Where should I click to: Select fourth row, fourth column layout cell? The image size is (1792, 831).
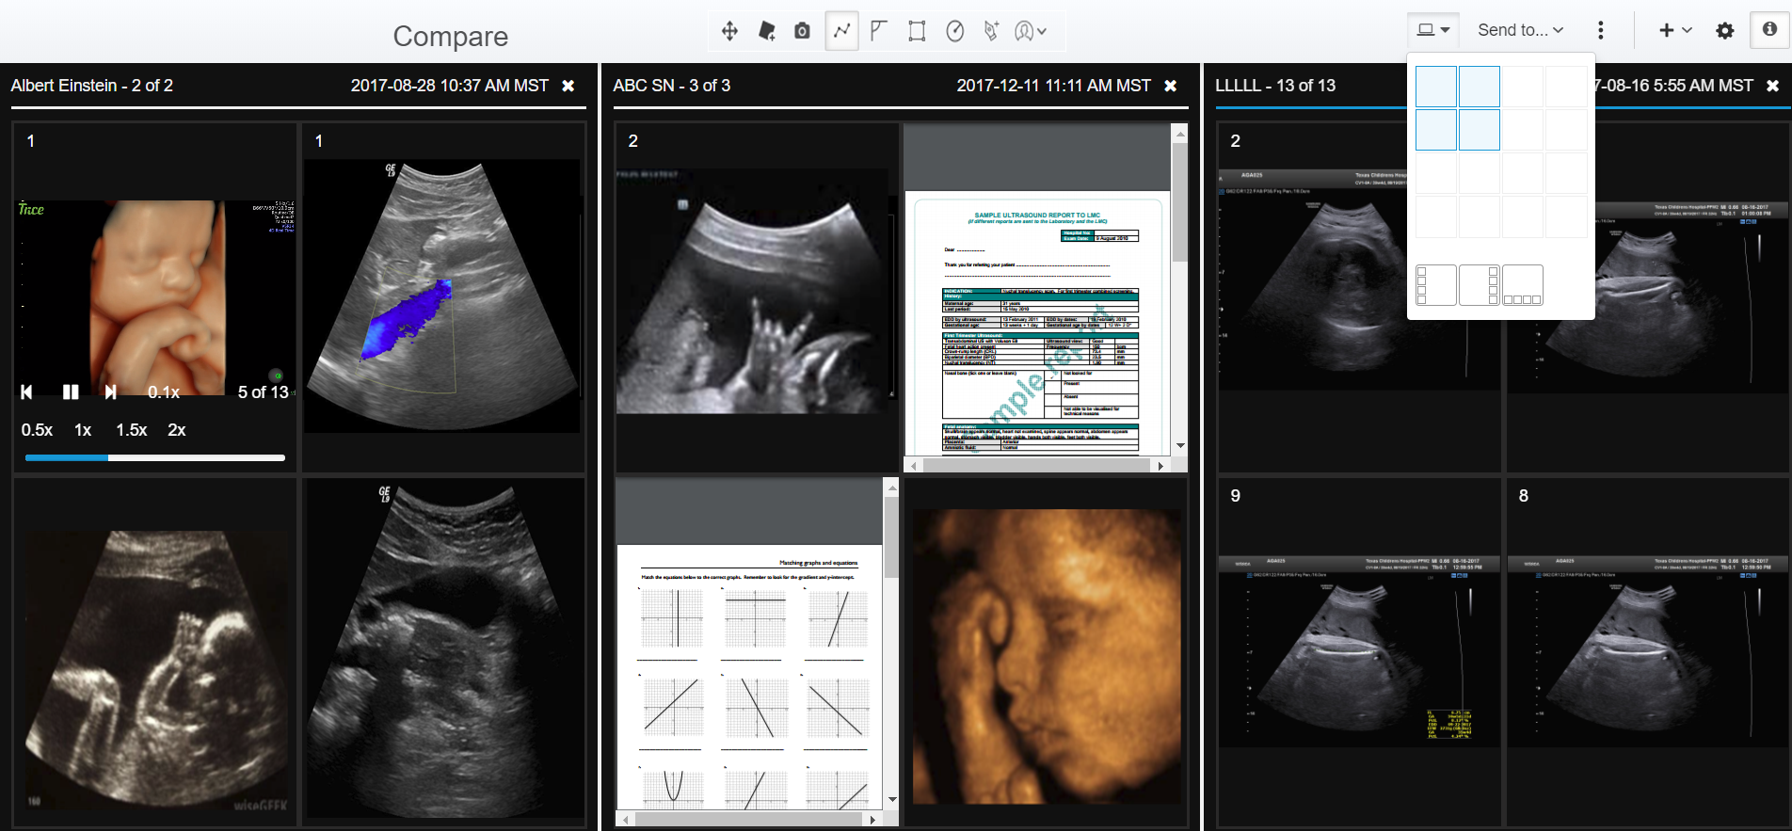click(x=1566, y=216)
